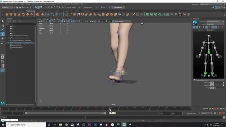226x127 pixels.
Task: Open the Workspace dropdown
Action: click(211, 4)
